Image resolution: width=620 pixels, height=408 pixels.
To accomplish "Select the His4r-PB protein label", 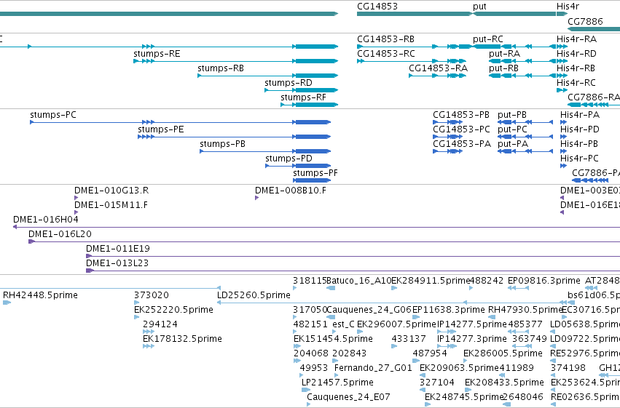I will [x=579, y=144].
